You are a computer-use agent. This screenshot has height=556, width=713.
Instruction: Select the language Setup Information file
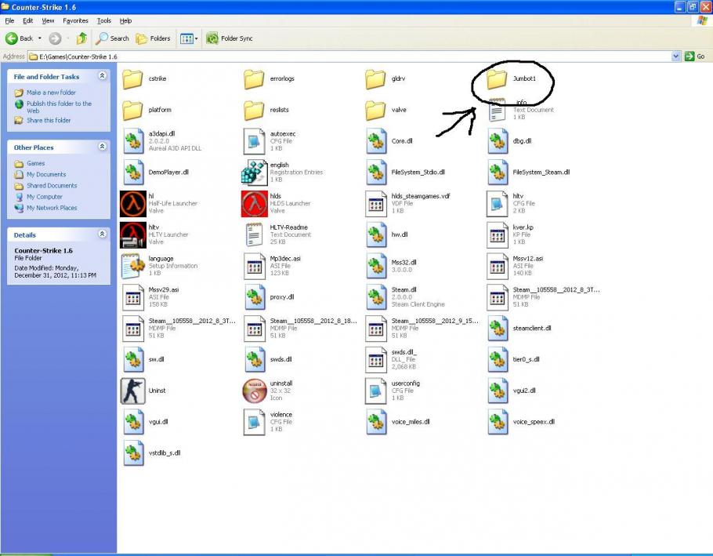click(x=132, y=266)
